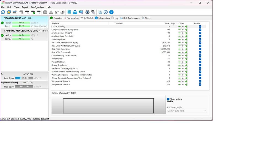Toggle Enable checkbox for Available Spare (Percent)
The width and height of the screenshot is (276, 155).
[200, 33]
